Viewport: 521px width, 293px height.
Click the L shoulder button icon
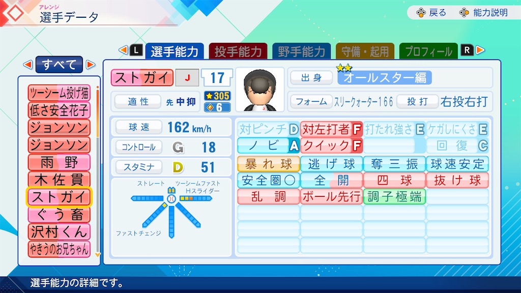tap(136, 50)
